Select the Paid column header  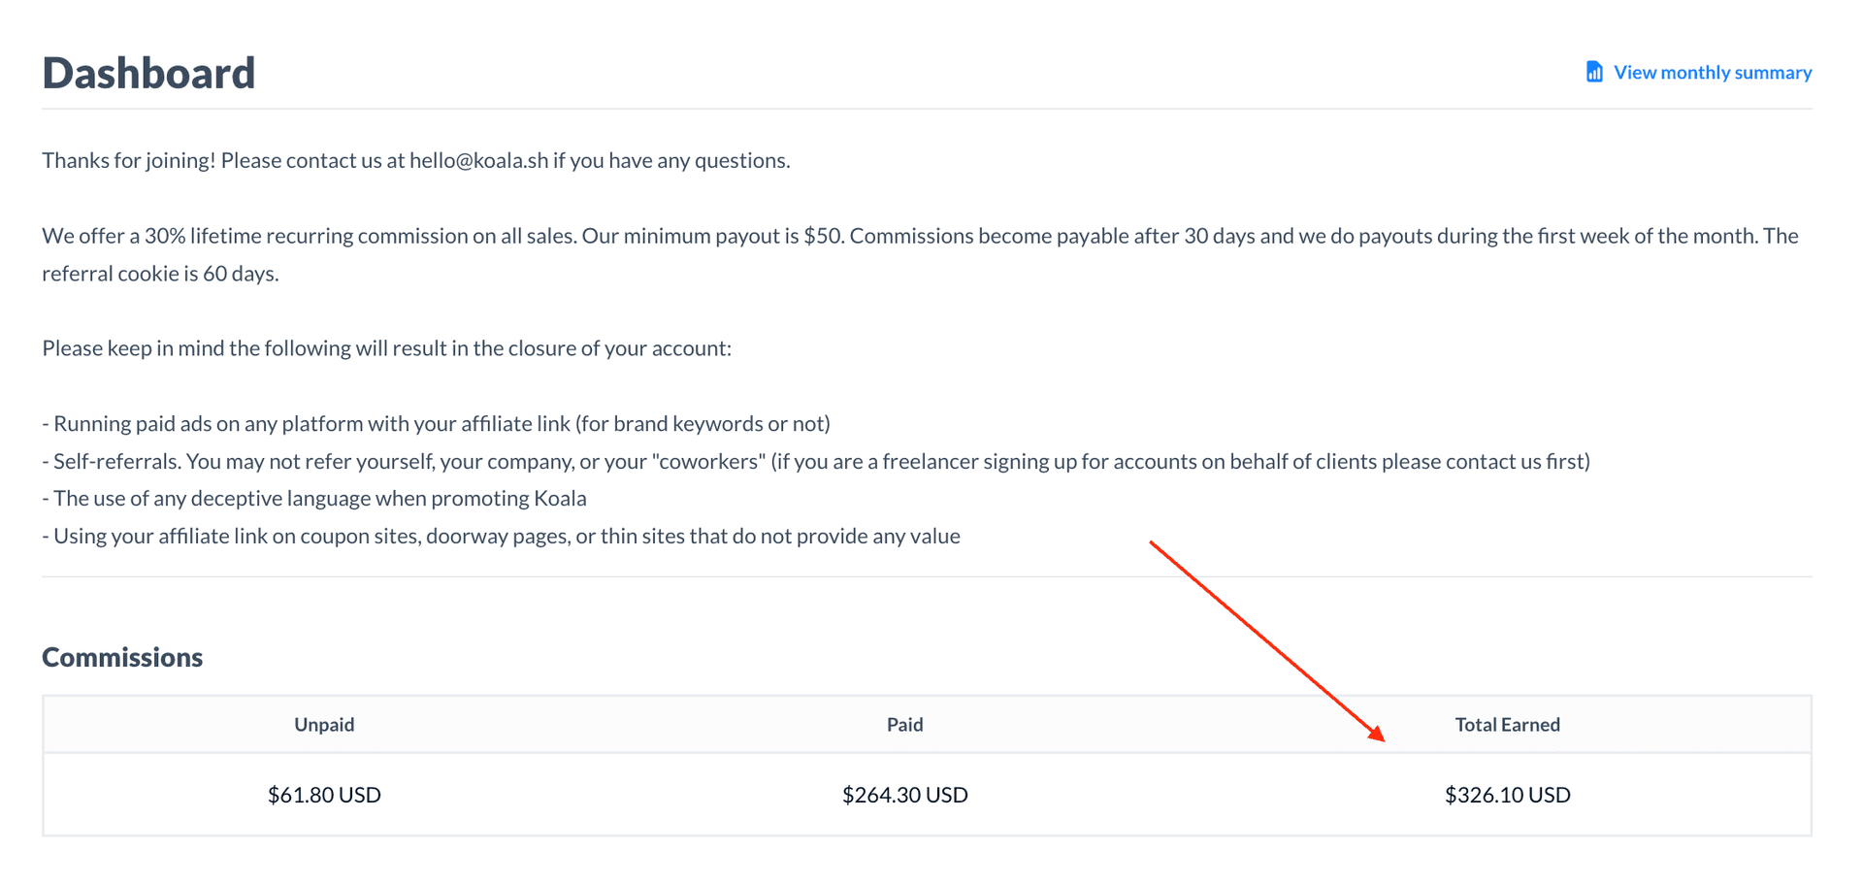click(904, 724)
